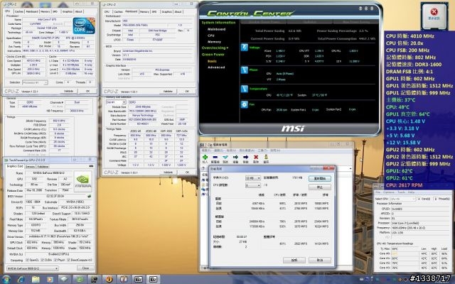This screenshot has height=284, width=455.
Task: Open the CPU threads dropdown in 7-Zip benchmark
Action: 253,185
